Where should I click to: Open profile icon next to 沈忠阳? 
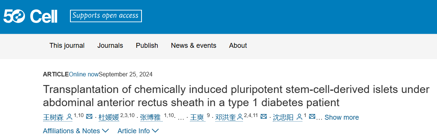click(300, 117)
